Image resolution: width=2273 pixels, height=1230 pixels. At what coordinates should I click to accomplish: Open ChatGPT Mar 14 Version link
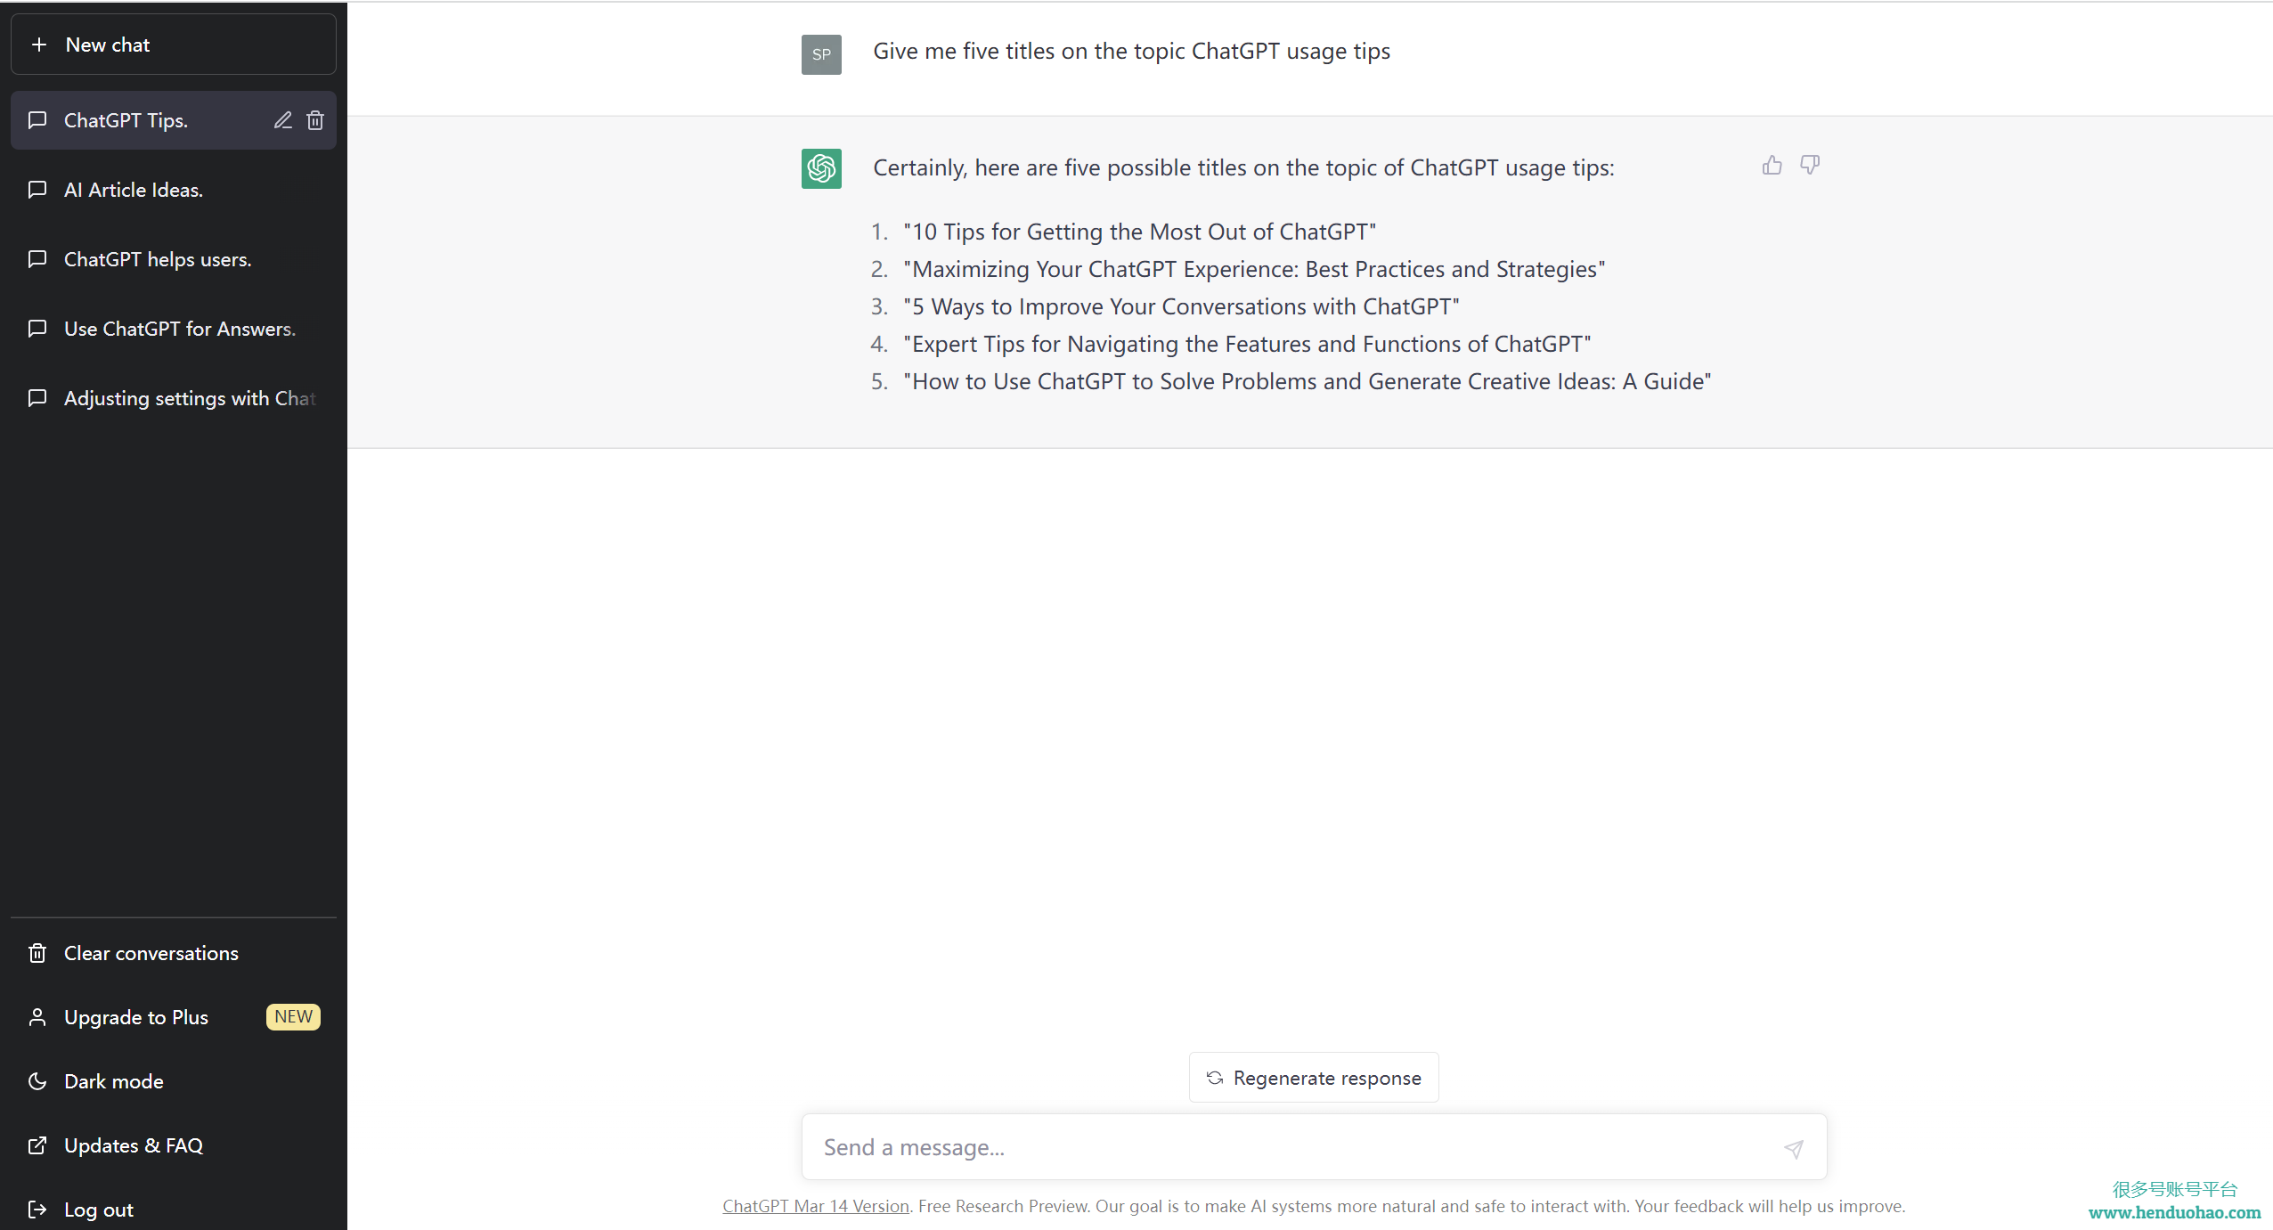816,1206
